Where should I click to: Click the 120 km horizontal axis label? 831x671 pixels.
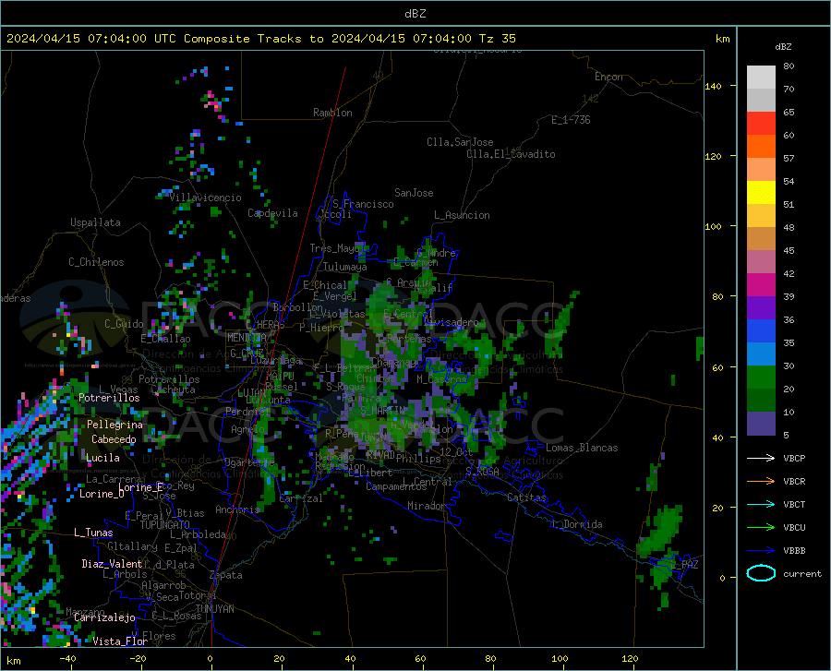[630, 659]
